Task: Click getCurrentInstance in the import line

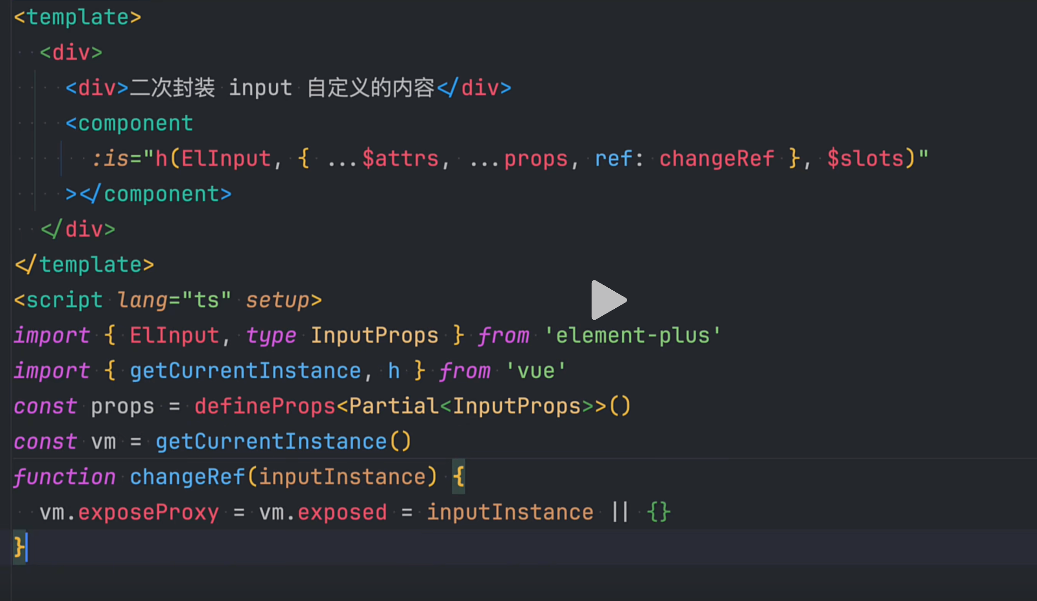Action: (245, 371)
